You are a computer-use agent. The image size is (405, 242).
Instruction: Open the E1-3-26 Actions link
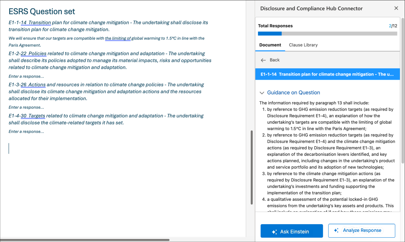click(33, 85)
